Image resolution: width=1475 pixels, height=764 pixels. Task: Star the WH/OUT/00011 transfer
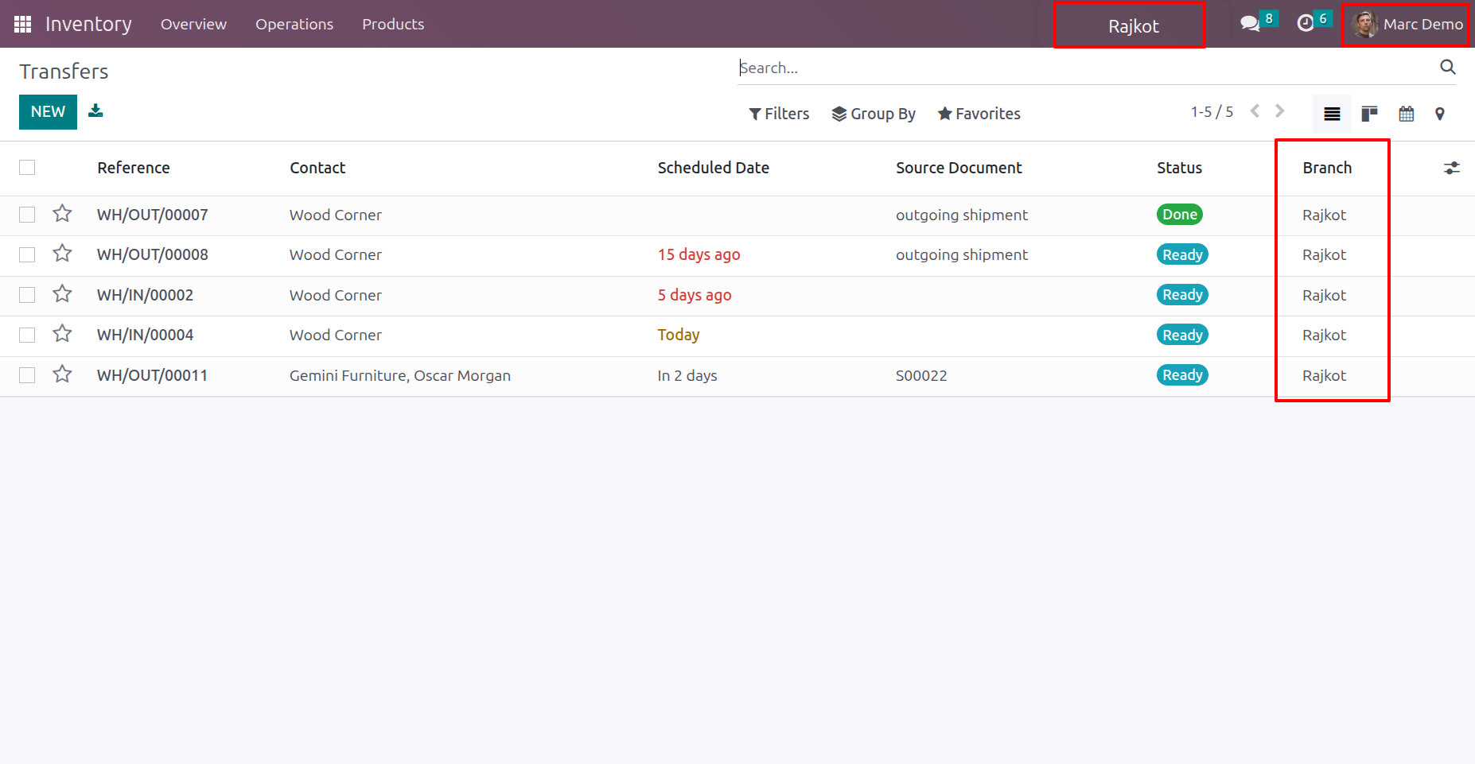click(62, 374)
